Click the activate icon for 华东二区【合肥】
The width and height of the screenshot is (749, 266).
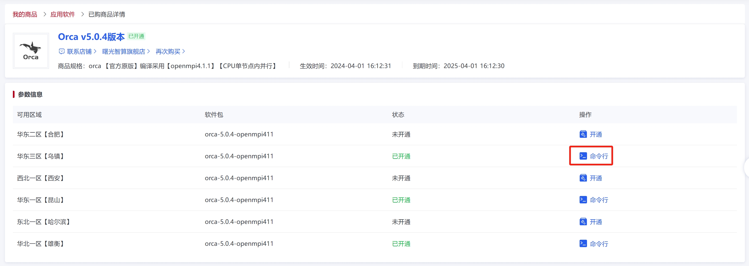click(x=583, y=134)
